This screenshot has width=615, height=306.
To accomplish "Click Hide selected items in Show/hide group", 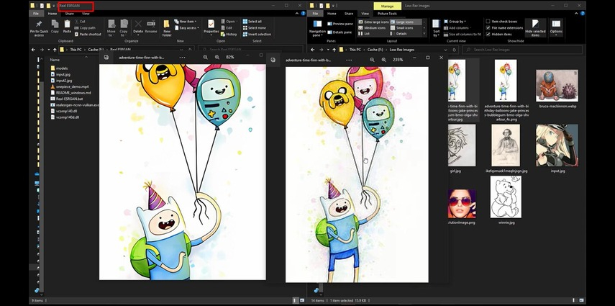I will (535, 28).
